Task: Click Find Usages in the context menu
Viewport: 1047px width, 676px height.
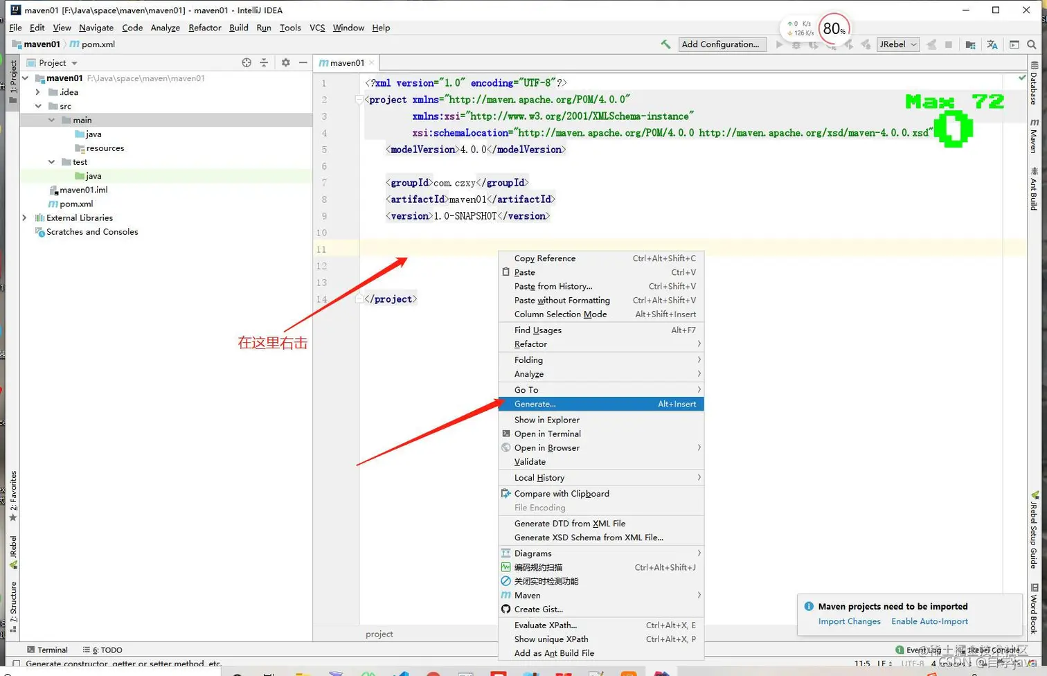Action: pos(601,330)
